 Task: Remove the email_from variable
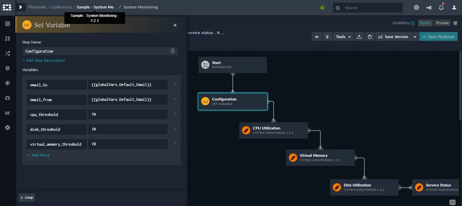(x=175, y=99)
